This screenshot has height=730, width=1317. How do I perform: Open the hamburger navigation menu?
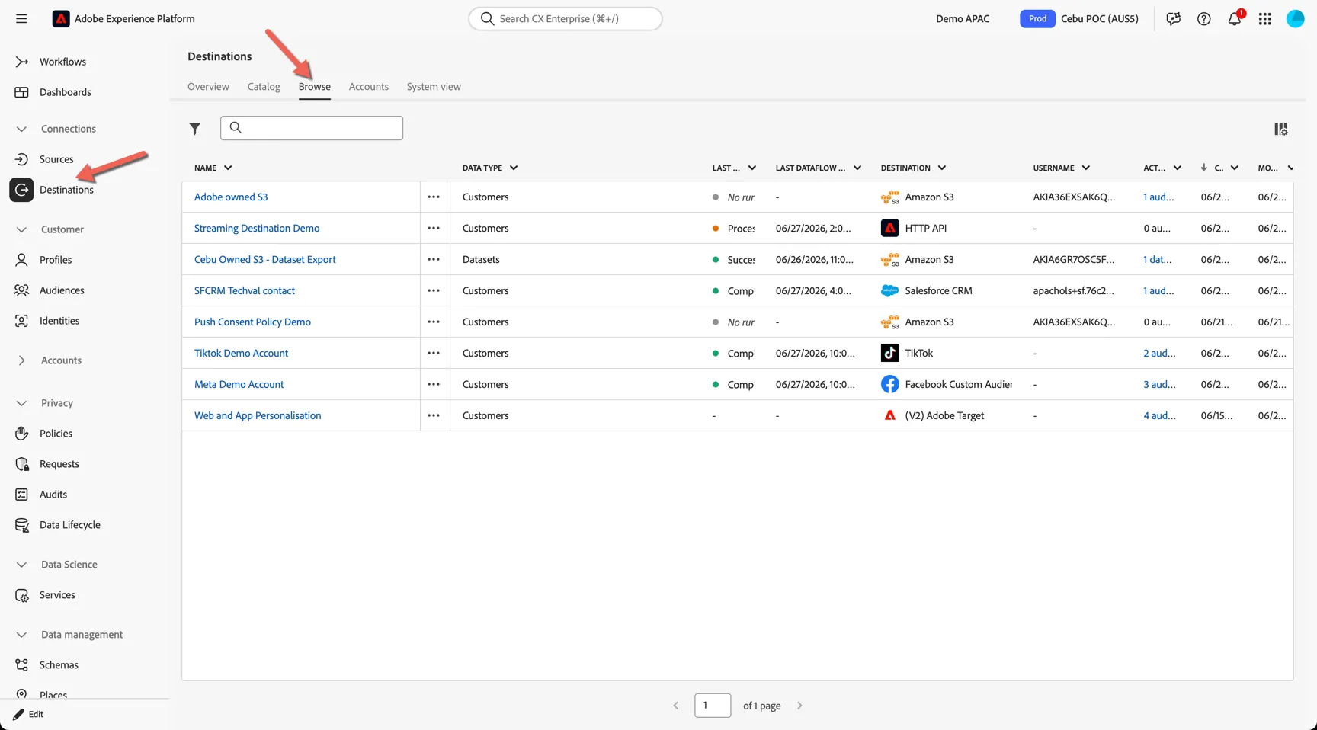click(21, 19)
